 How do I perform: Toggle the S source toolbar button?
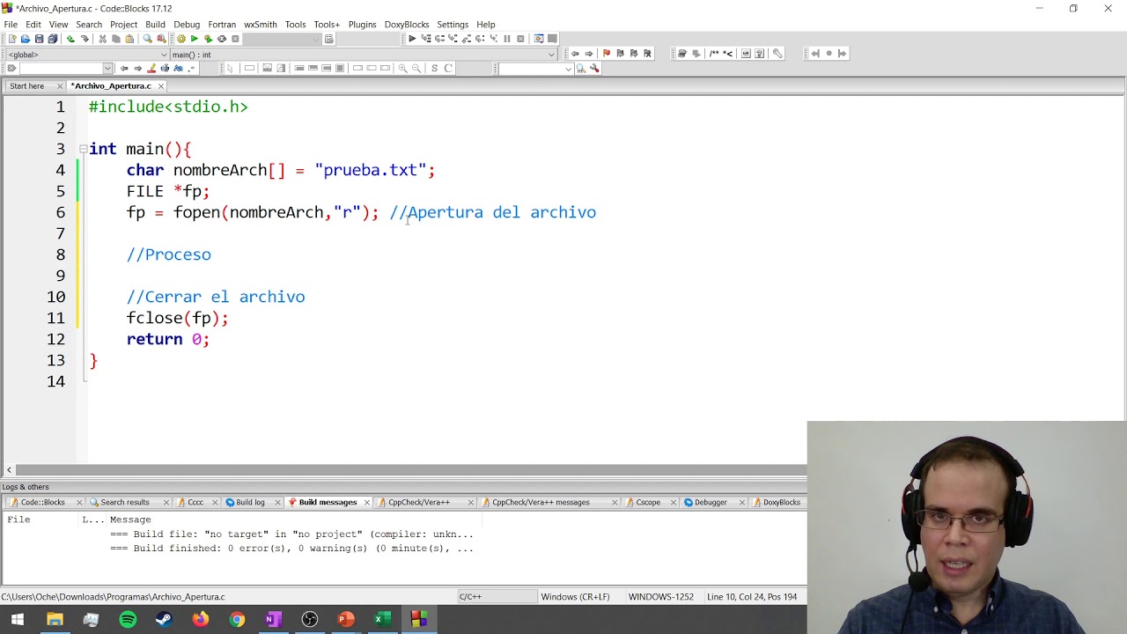tap(434, 68)
